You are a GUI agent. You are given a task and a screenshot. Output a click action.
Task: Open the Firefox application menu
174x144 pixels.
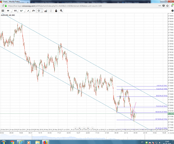(x=172, y=6)
